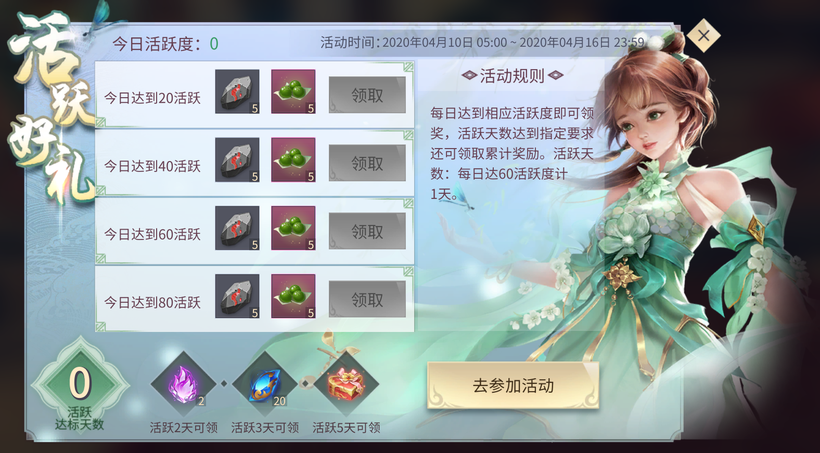
Task: Claim the 今日达到40活跃 reward with 领取
Action: point(367,163)
